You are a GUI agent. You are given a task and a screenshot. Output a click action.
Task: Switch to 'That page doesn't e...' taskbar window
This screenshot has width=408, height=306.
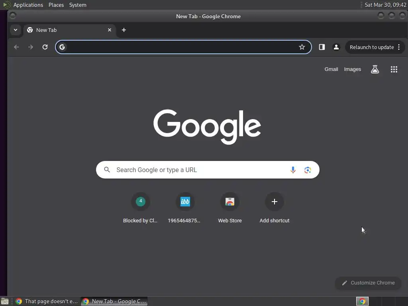pos(47,301)
